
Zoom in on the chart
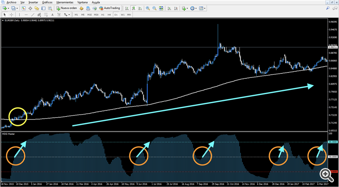[148, 8]
